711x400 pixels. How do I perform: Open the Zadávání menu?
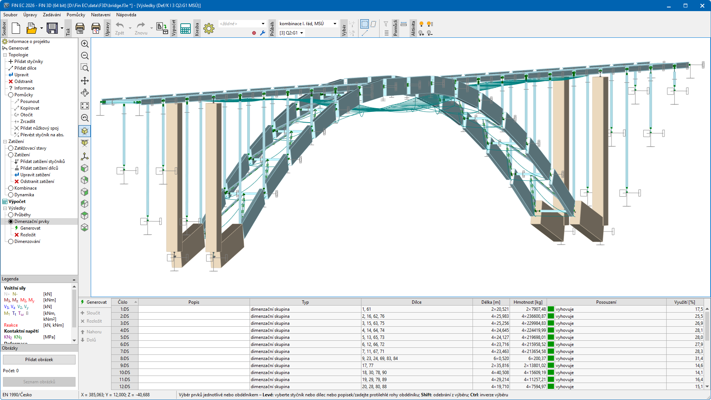[x=51, y=15]
